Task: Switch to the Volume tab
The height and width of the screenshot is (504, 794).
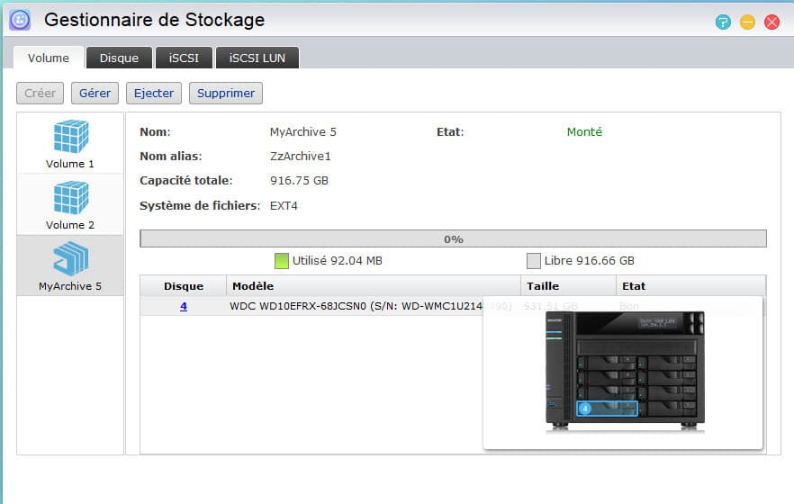Action: pos(49,58)
